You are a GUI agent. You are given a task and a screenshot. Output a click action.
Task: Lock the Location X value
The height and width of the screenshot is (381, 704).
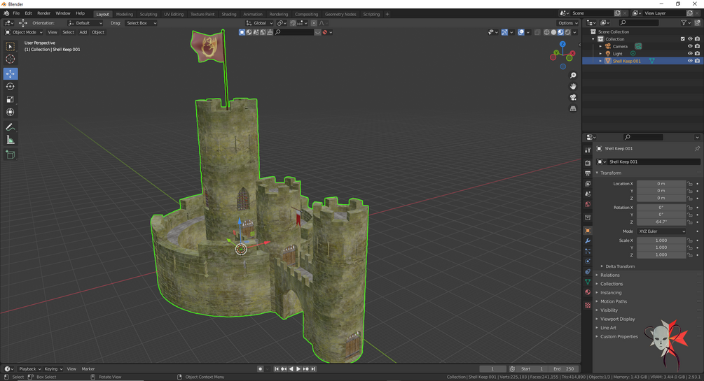pos(690,184)
